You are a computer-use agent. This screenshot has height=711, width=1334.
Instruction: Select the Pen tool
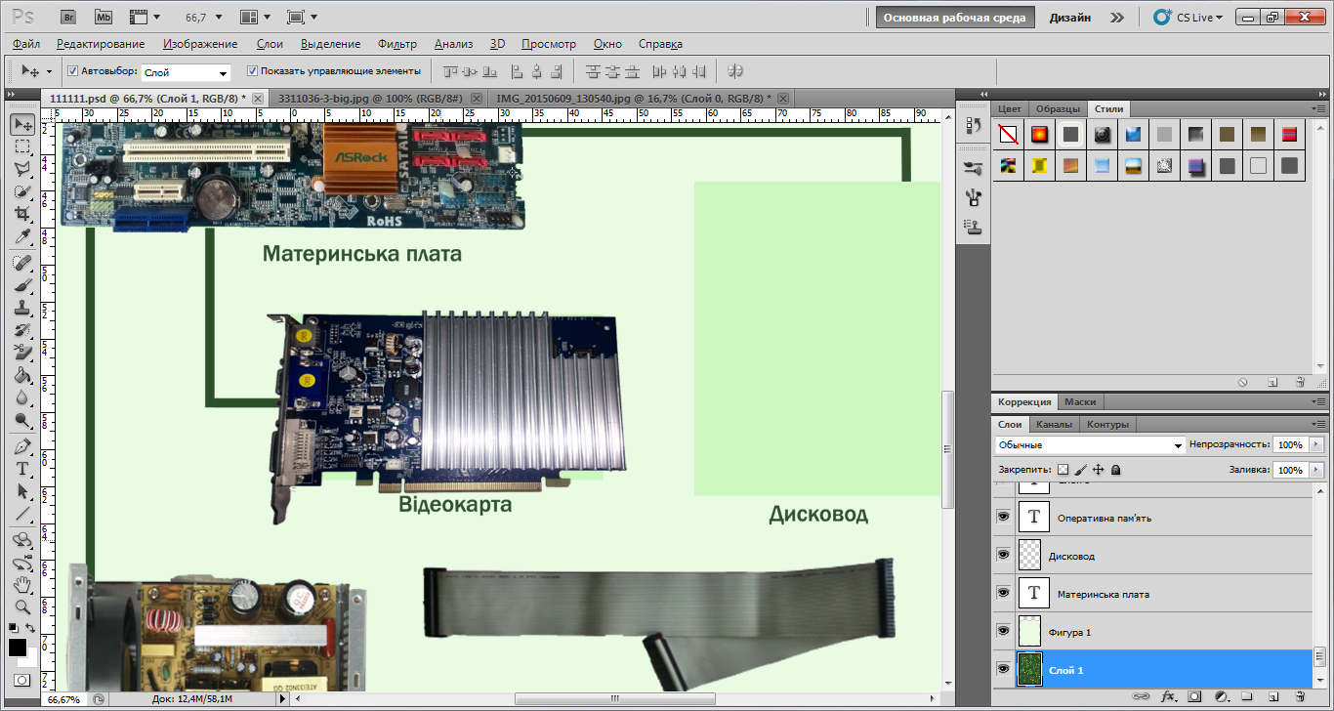22,446
